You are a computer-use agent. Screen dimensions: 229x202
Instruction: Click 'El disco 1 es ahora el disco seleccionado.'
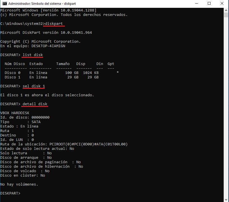pyautogui.click(x=47, y=95)
